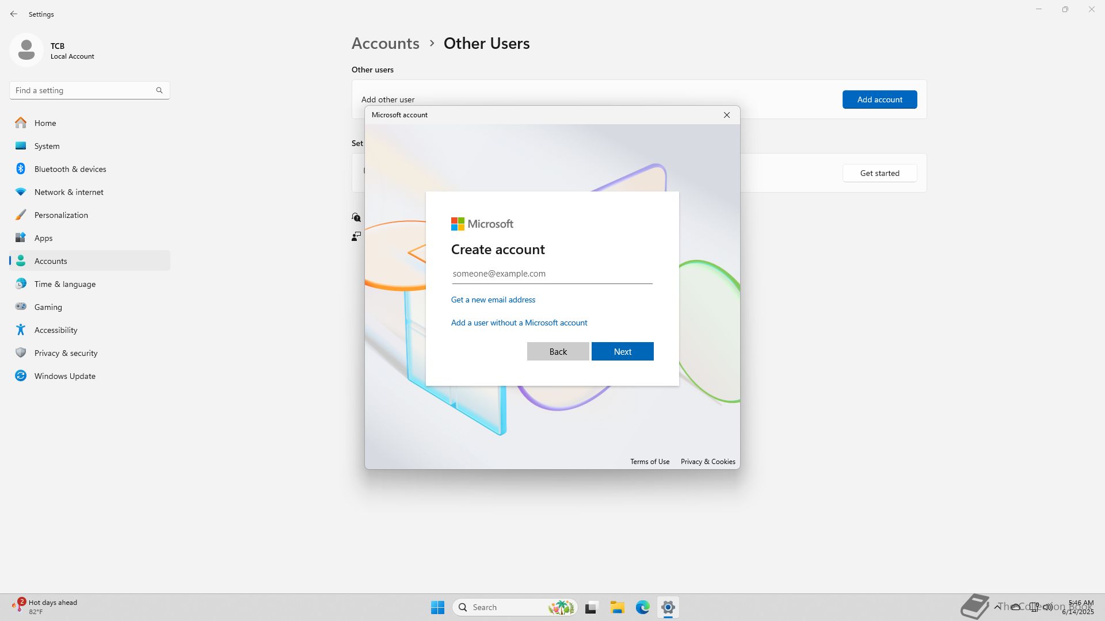The image size is (1105, 621).
Task: Open Personalization paintbrush icon
Action: click(x=21, y=215)
